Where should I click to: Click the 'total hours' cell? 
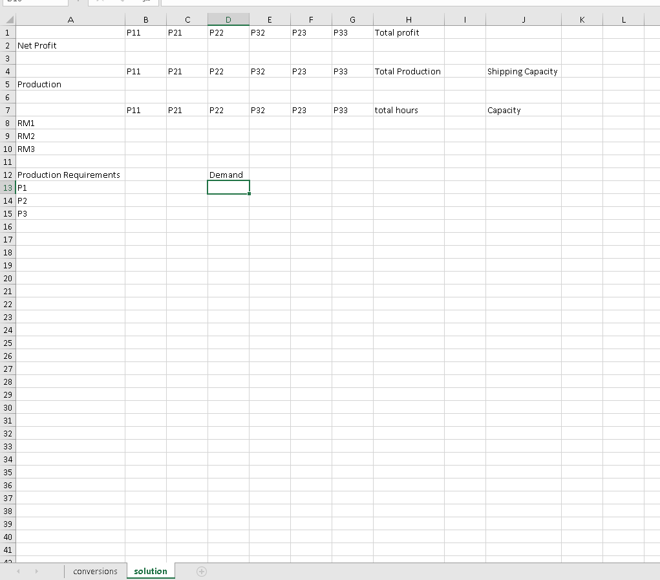pos(409,110)
